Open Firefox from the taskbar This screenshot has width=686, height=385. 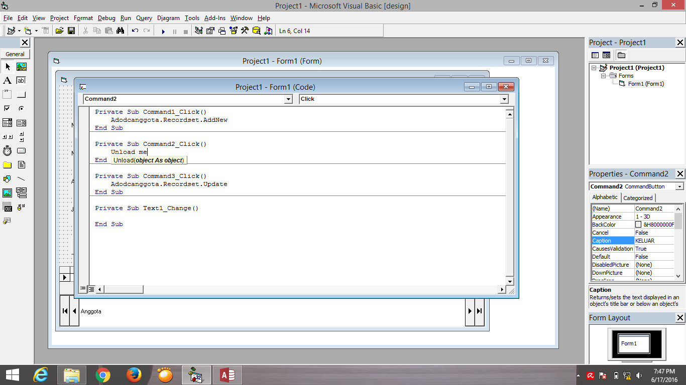[x=134, y=374]
